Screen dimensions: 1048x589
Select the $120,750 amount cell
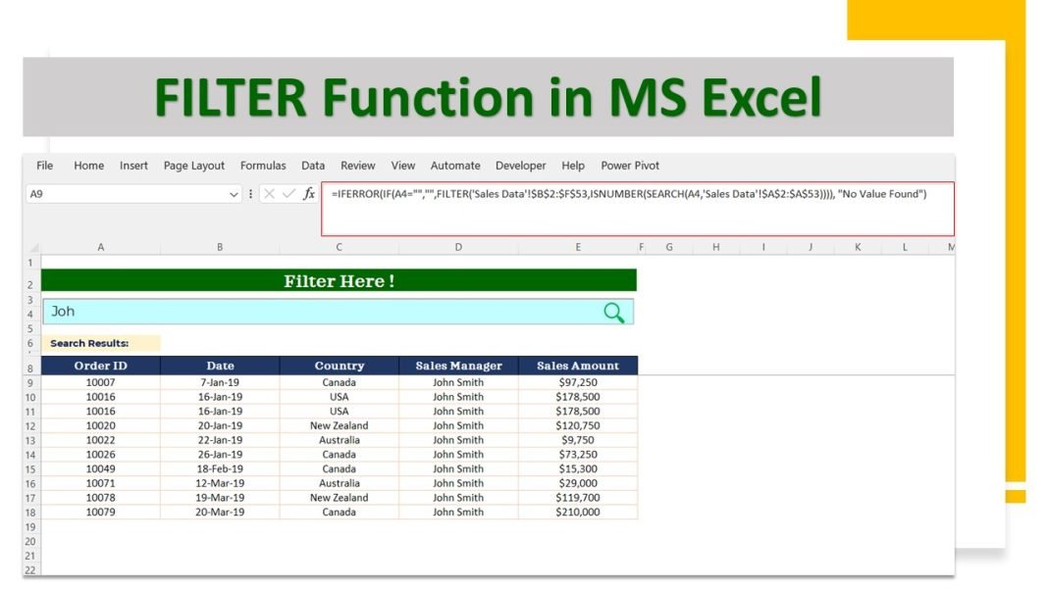click(578, 425)
